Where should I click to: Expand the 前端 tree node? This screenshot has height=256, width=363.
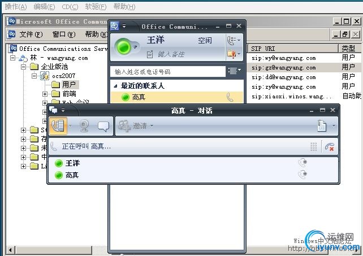tap(45, 94)
